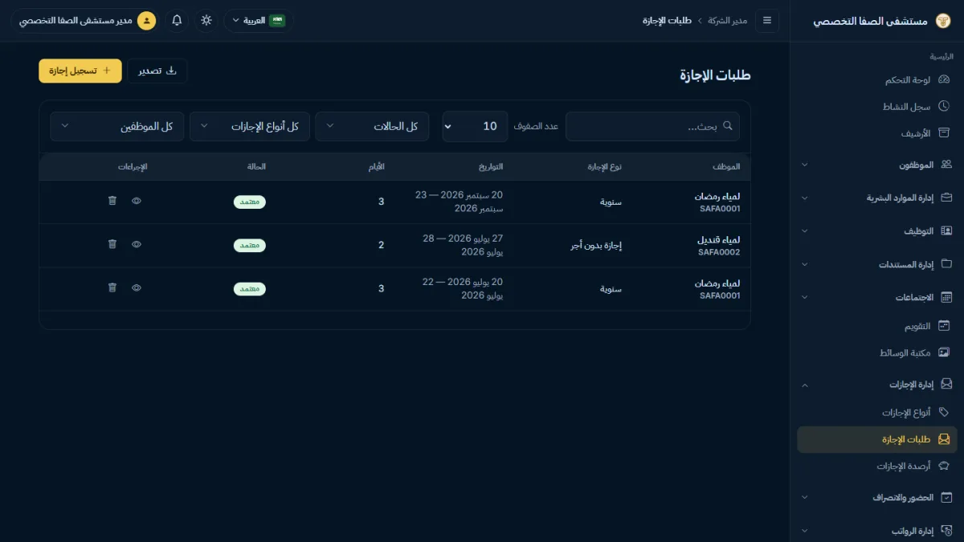This screenshot has height=542, width=964.
Task: Open the كل الموظفين employee dropdown
Action: point(117,126)
